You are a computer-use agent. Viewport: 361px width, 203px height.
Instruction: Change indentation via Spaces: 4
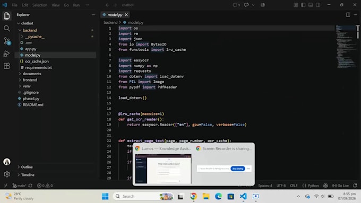(x=265, y=186)
